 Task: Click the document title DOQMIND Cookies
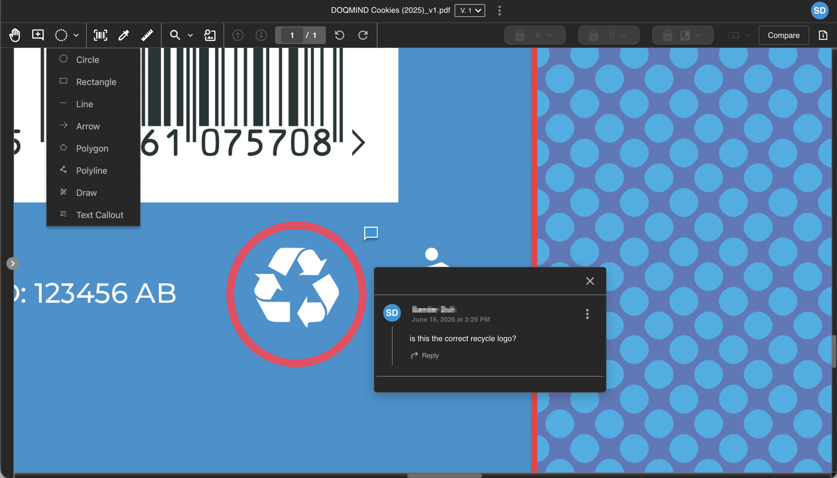click(390, 10)
